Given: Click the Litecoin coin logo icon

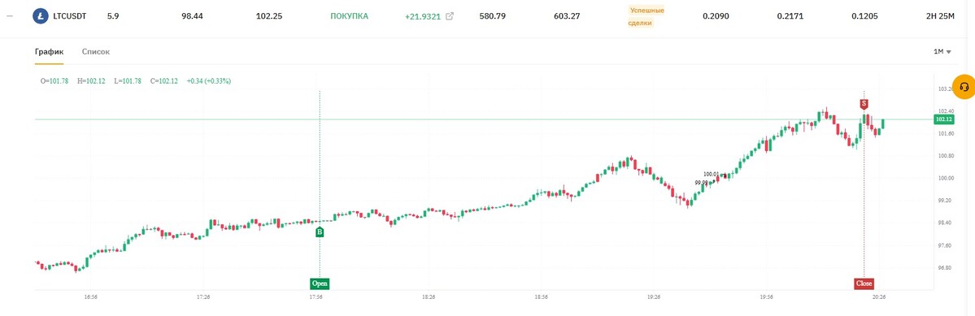Looking at the screenshot, I should 41,16.
